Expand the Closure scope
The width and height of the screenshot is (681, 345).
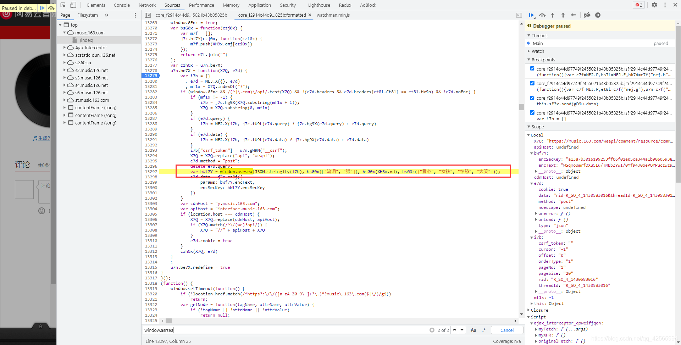528,310
